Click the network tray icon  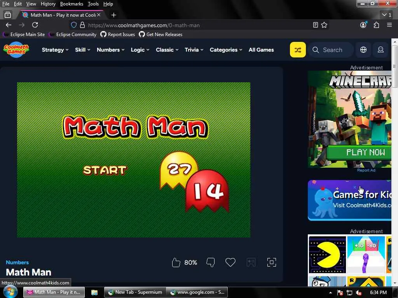[x=349, y=293]
